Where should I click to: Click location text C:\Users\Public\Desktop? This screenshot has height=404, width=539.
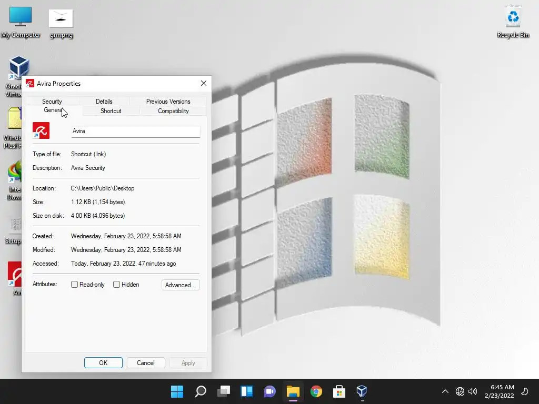click(x=103, y=188)
